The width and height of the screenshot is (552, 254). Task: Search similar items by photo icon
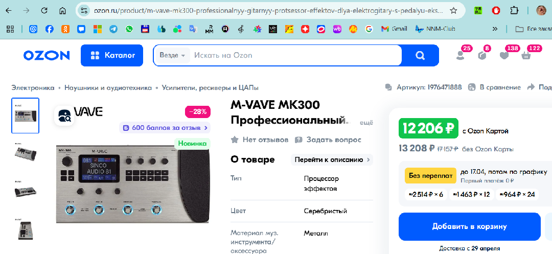[64, 116]
